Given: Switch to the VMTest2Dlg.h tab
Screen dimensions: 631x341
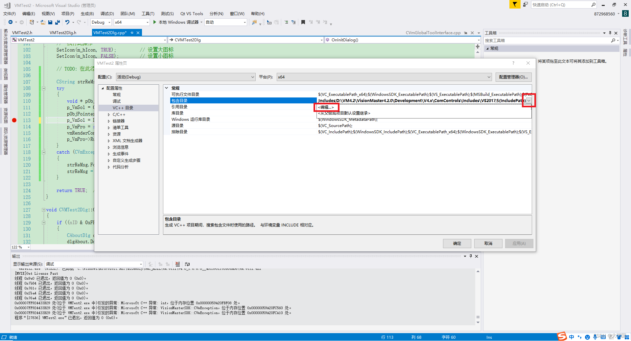Looking at the screenshot, I should coord(63,32).
